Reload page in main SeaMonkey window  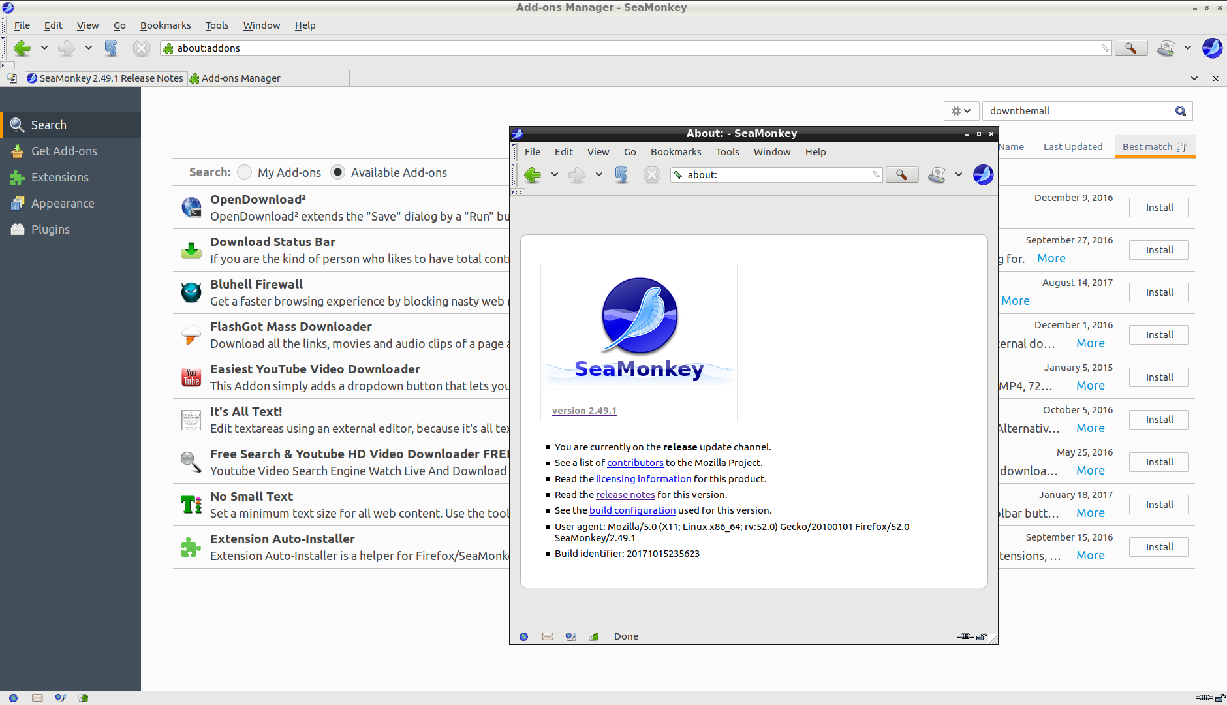point(111,48)
